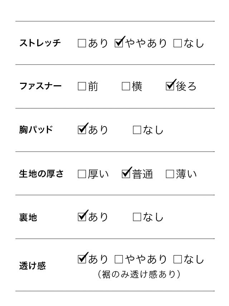Image resolution: width=229 pixels, height=306 pixels.
Task: Uncheck the ファスナー 後ろ checkbox
Action: tap(170, 87)
